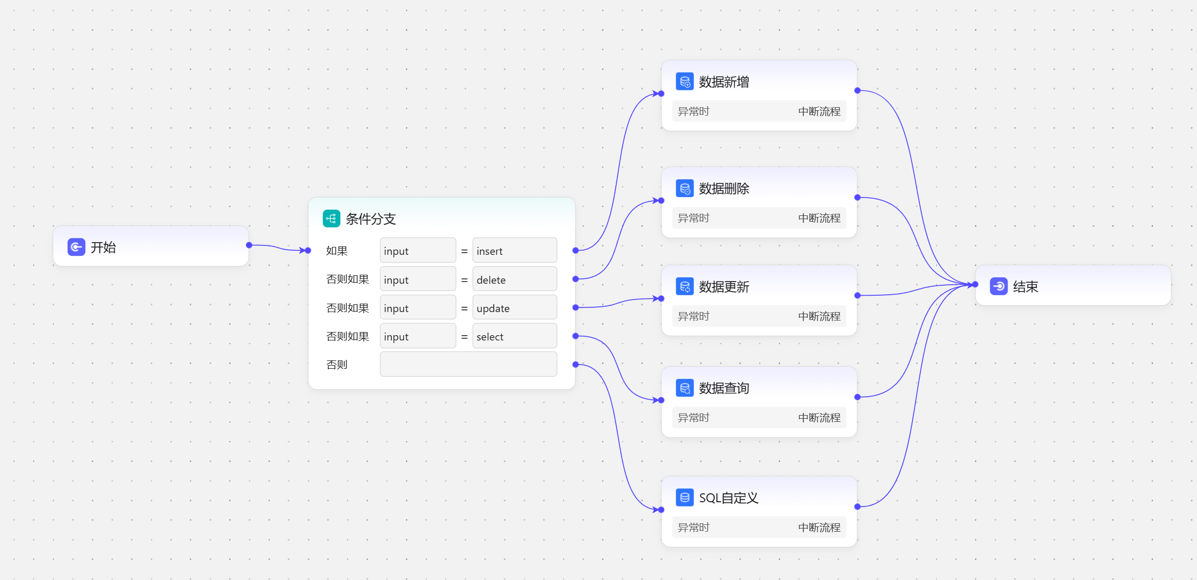The height and width of the screenshot is (580, 1197).
Task: Click the else-branch output connector dot
Action: (x=575, y=364)
